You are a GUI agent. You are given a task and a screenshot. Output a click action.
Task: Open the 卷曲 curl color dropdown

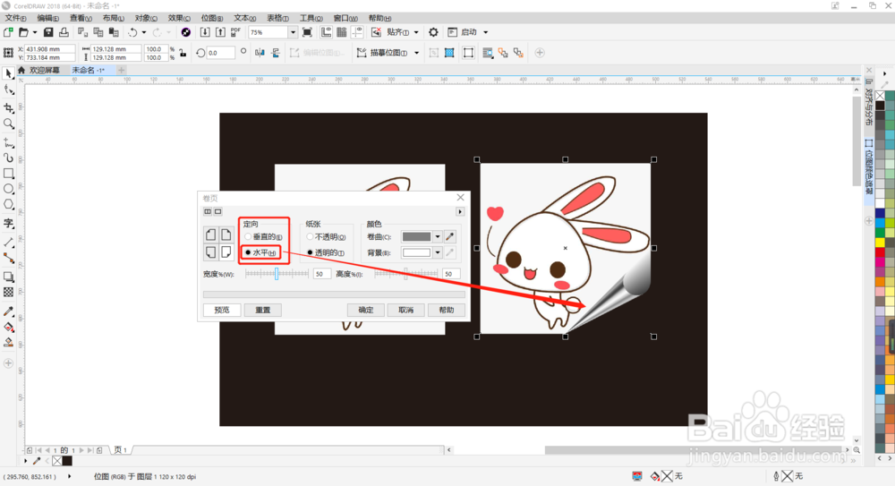pos(438,236)
